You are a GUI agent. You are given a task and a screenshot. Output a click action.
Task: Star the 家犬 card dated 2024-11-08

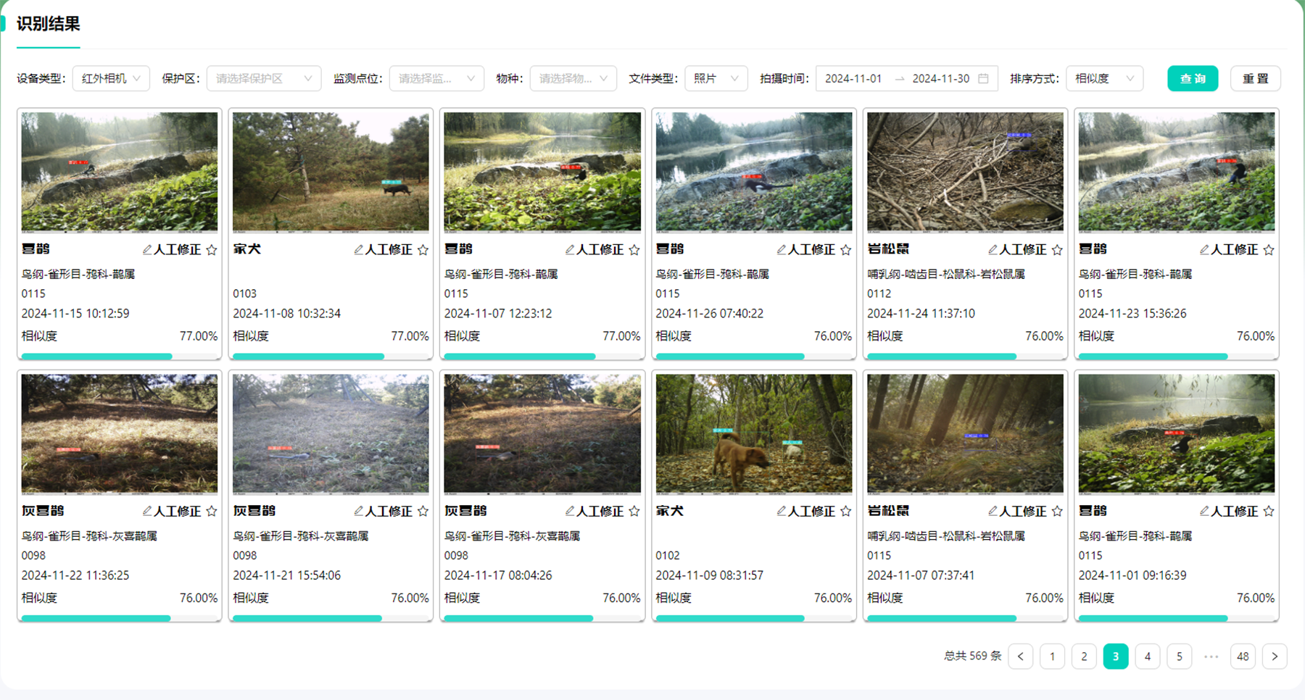tap(423, 250)
